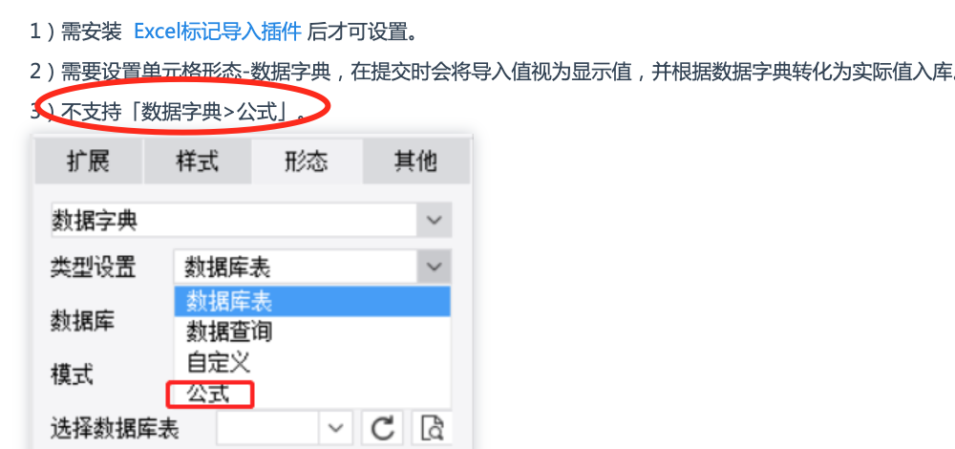Collapse the 类型设置 dropdown arrow

click(435, 267)
